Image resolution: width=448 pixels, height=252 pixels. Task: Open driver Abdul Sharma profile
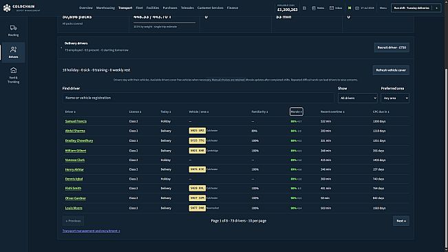(75, 131)
